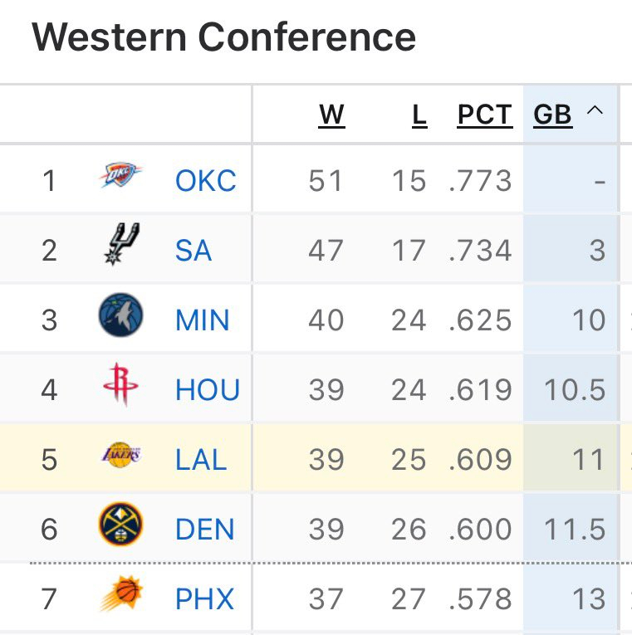
Task: Sort standings by W column
Action: [331, 115]
